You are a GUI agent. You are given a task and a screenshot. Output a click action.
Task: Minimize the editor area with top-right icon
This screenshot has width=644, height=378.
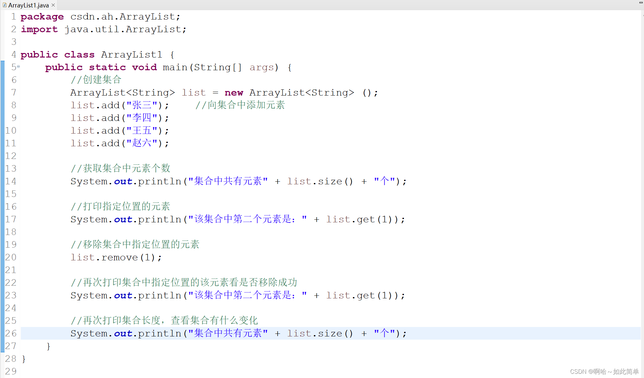pos(641,3)
